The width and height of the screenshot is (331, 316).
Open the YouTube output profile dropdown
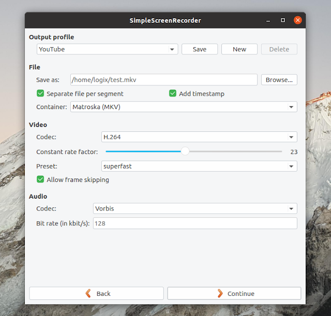pos(107,49)
